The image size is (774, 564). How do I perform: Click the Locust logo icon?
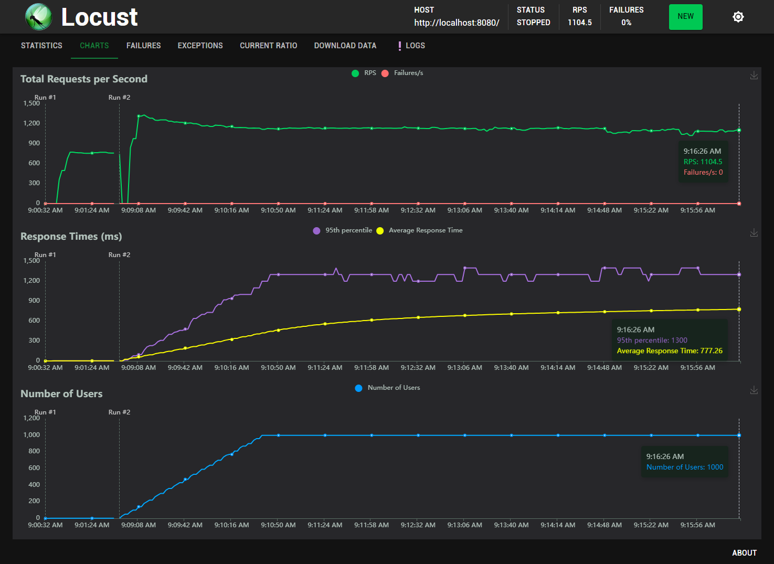point(38,17)
